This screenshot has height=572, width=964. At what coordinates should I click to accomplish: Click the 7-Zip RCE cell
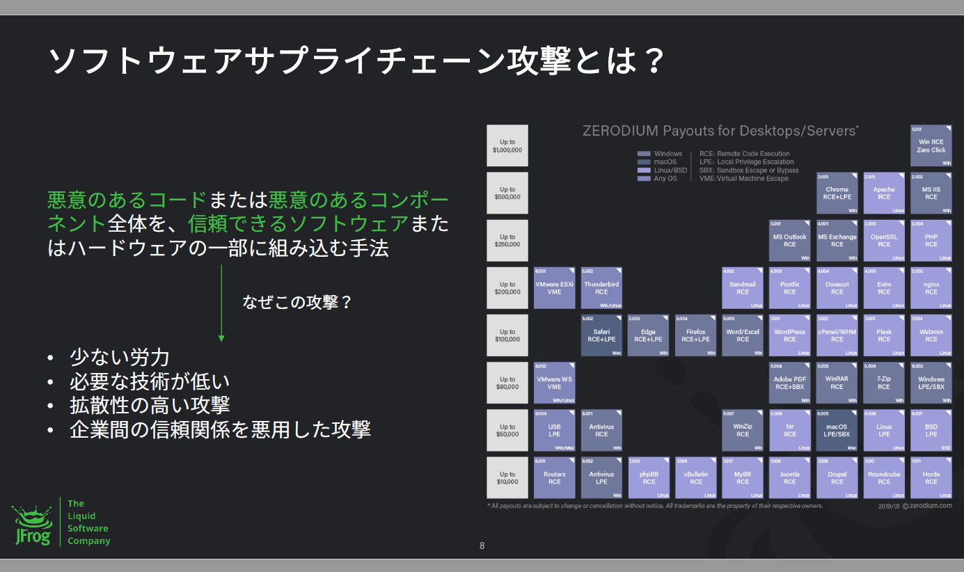(x=884, y=383)
